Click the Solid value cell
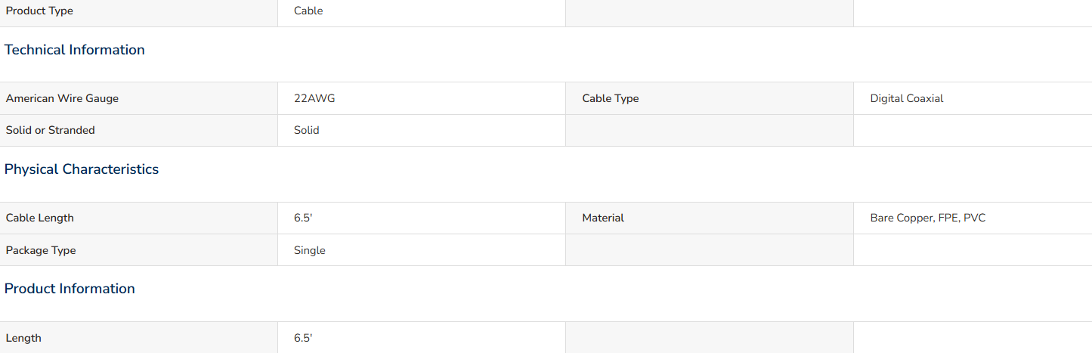1092x353 pixels. point(422,130)
